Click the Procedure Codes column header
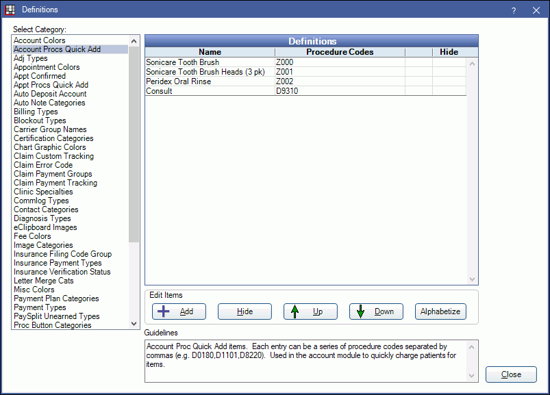 pyautogui.click(x=340, y=52)
